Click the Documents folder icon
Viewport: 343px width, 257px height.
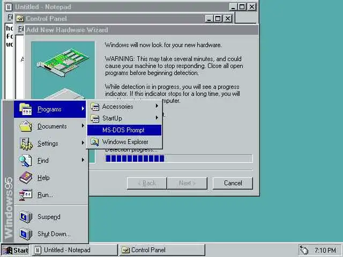[x=26, y=126]
